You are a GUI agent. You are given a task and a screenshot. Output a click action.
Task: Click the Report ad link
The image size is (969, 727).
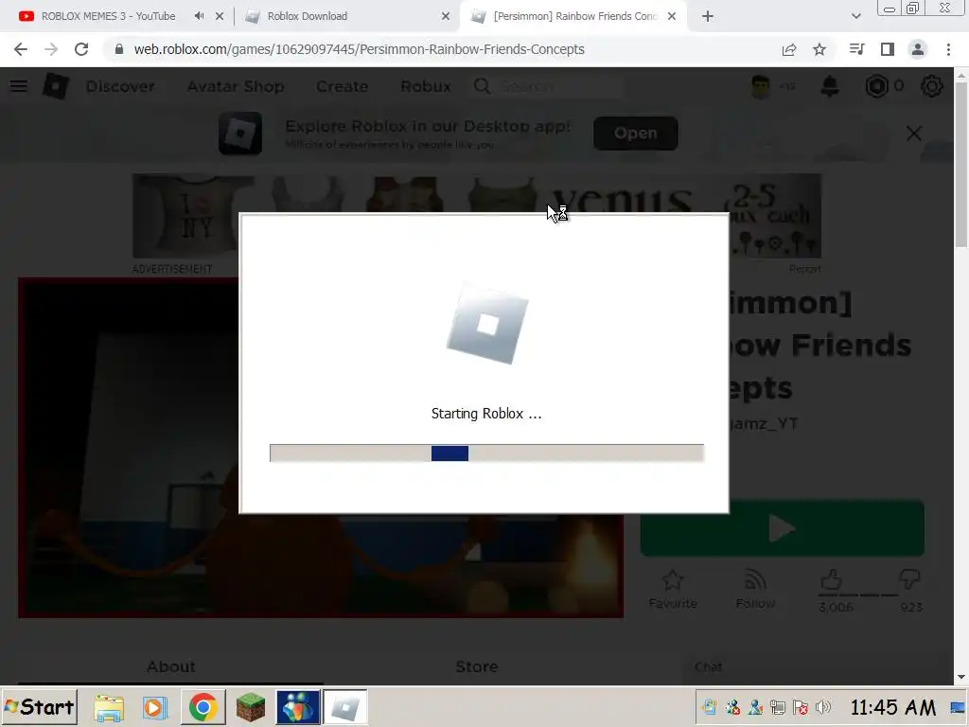point(804,269)
